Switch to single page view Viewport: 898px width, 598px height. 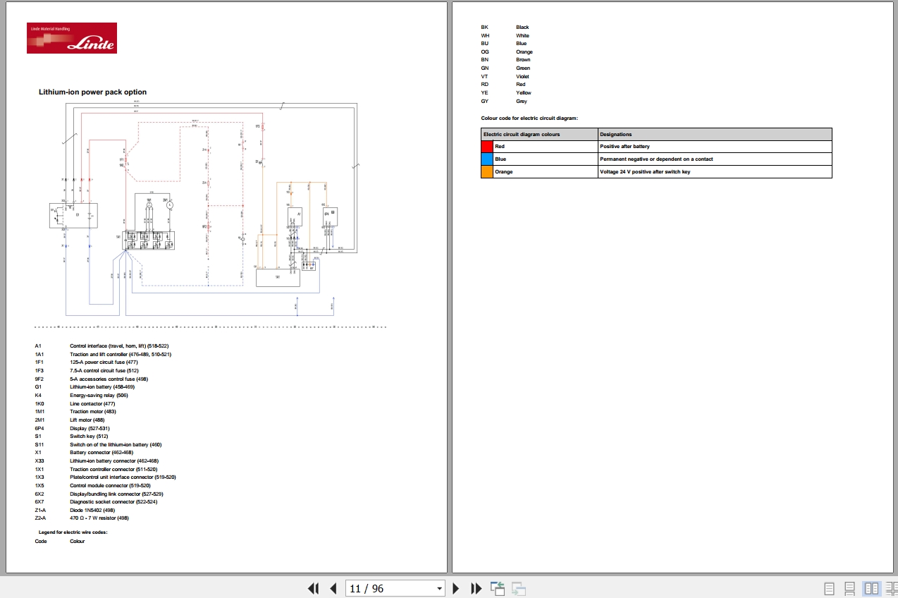coord(830,588)
